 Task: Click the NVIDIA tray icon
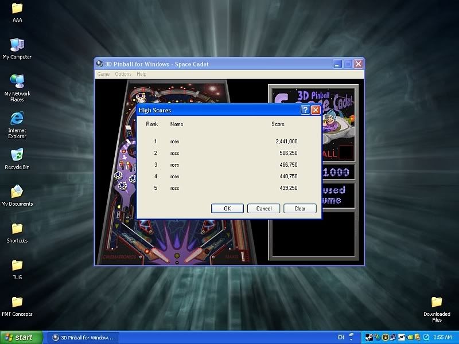click(410, 338)
